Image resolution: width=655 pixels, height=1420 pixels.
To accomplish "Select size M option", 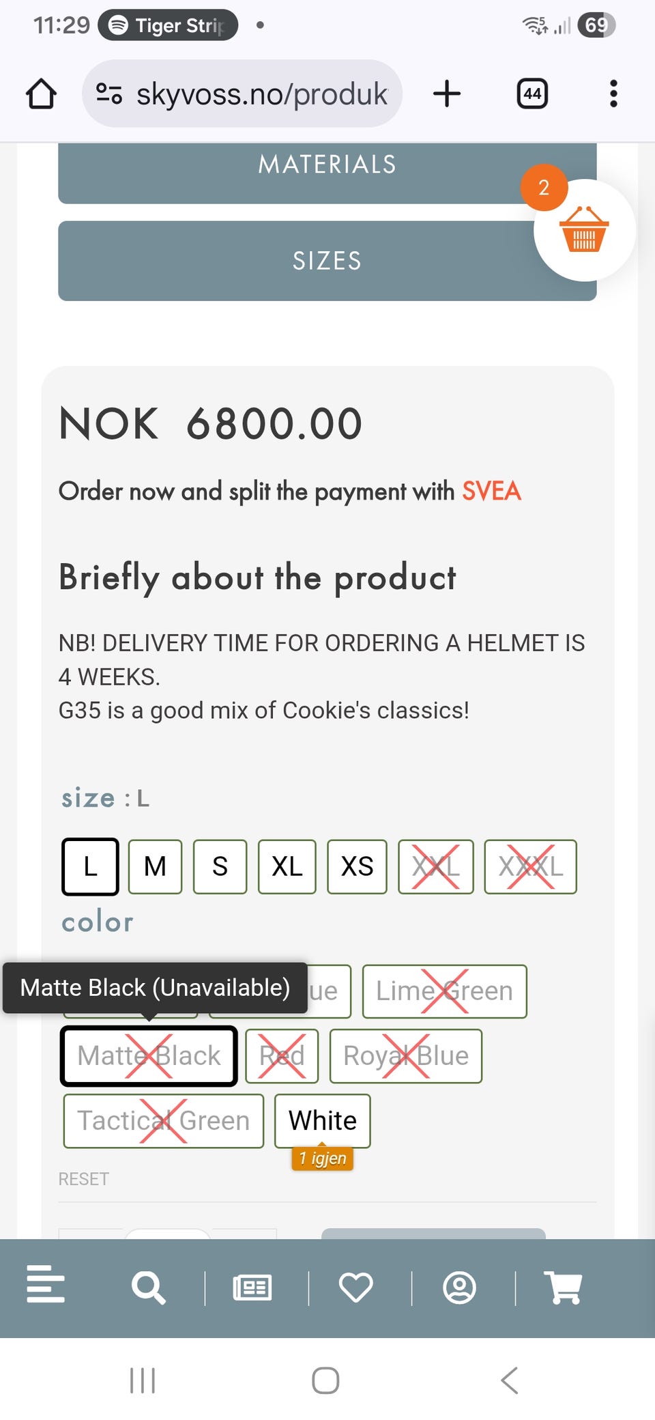I will pyautogui.click(x=155, y=866).
